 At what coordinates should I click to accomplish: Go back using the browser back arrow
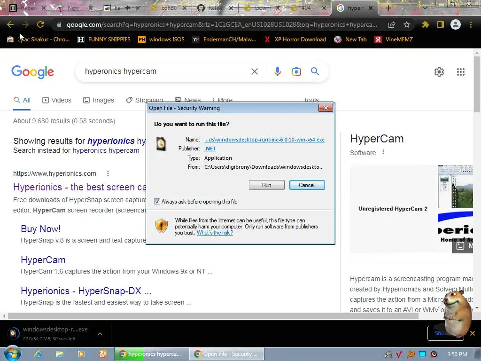click(x=10, y=24)
